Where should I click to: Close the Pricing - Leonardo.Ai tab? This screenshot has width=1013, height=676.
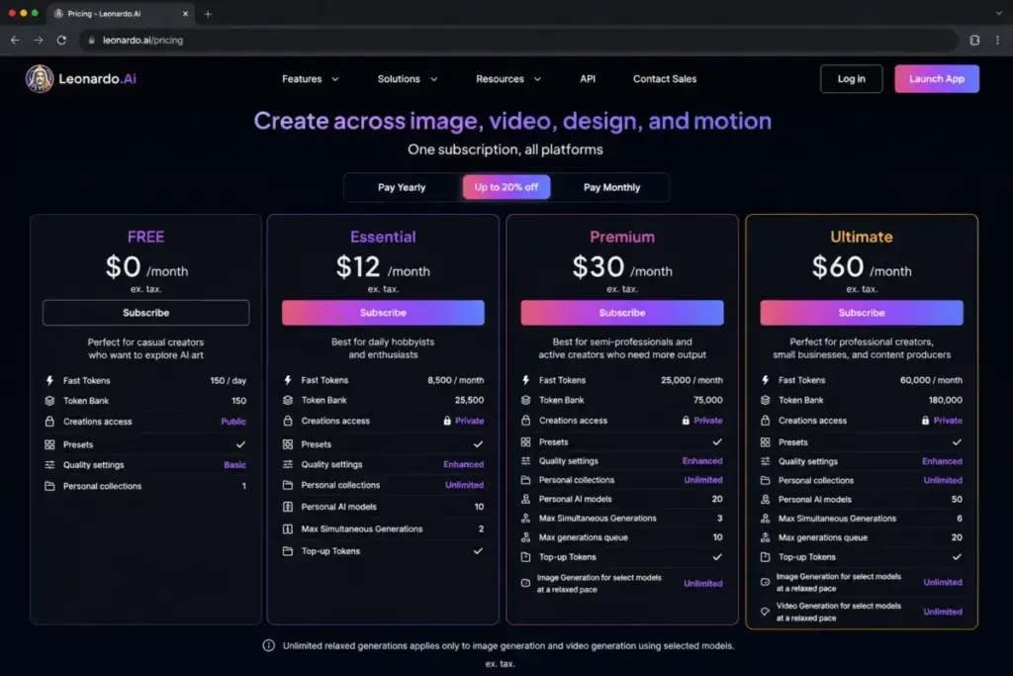click(185, 14)
